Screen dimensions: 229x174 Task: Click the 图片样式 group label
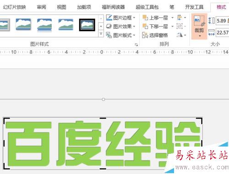[39, 44]
